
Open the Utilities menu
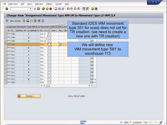[x=49, y=4]
